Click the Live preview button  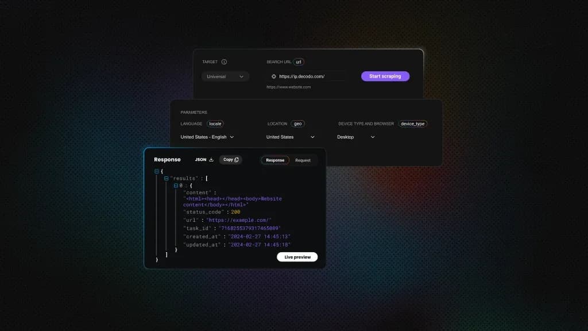[x=297, y=257]
